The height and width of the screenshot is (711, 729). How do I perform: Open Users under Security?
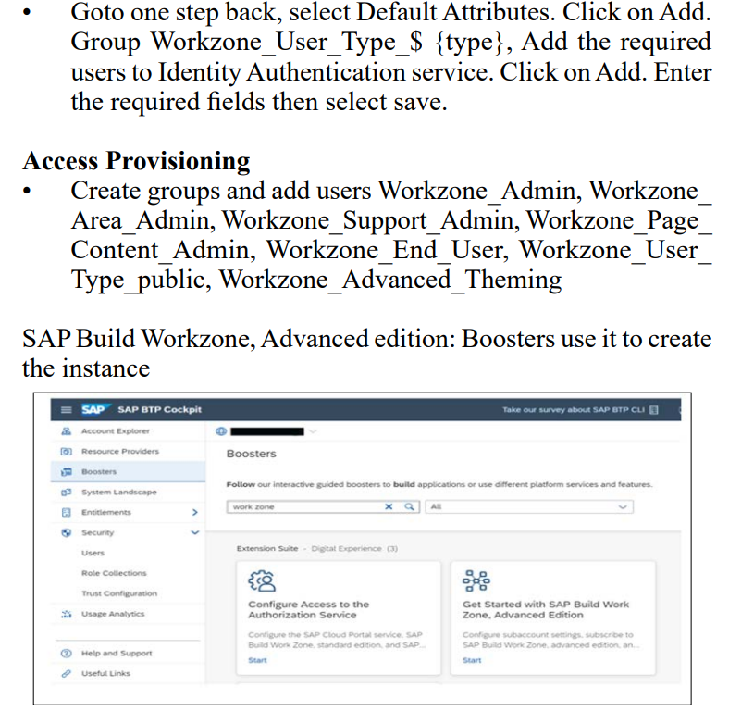(x=93, y=554)
